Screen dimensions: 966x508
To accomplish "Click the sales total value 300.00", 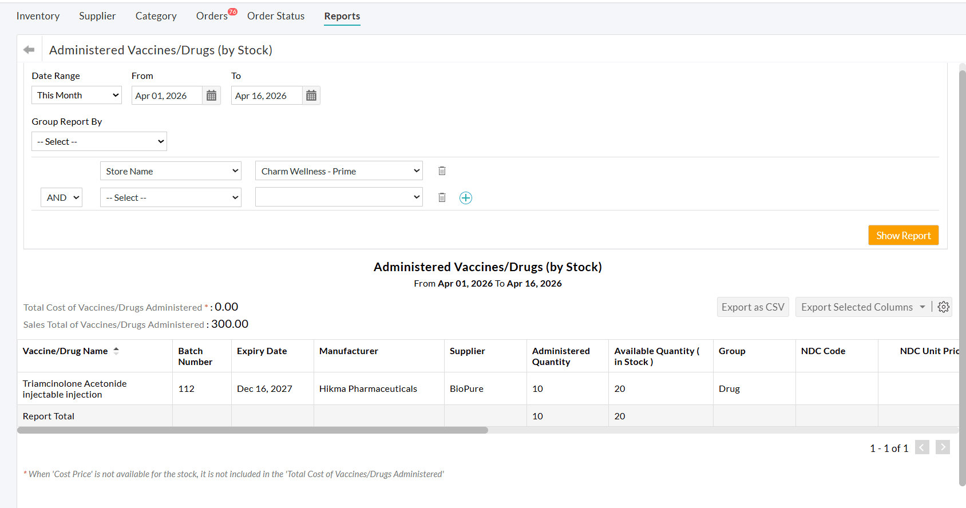I will (x=229, y=324).
